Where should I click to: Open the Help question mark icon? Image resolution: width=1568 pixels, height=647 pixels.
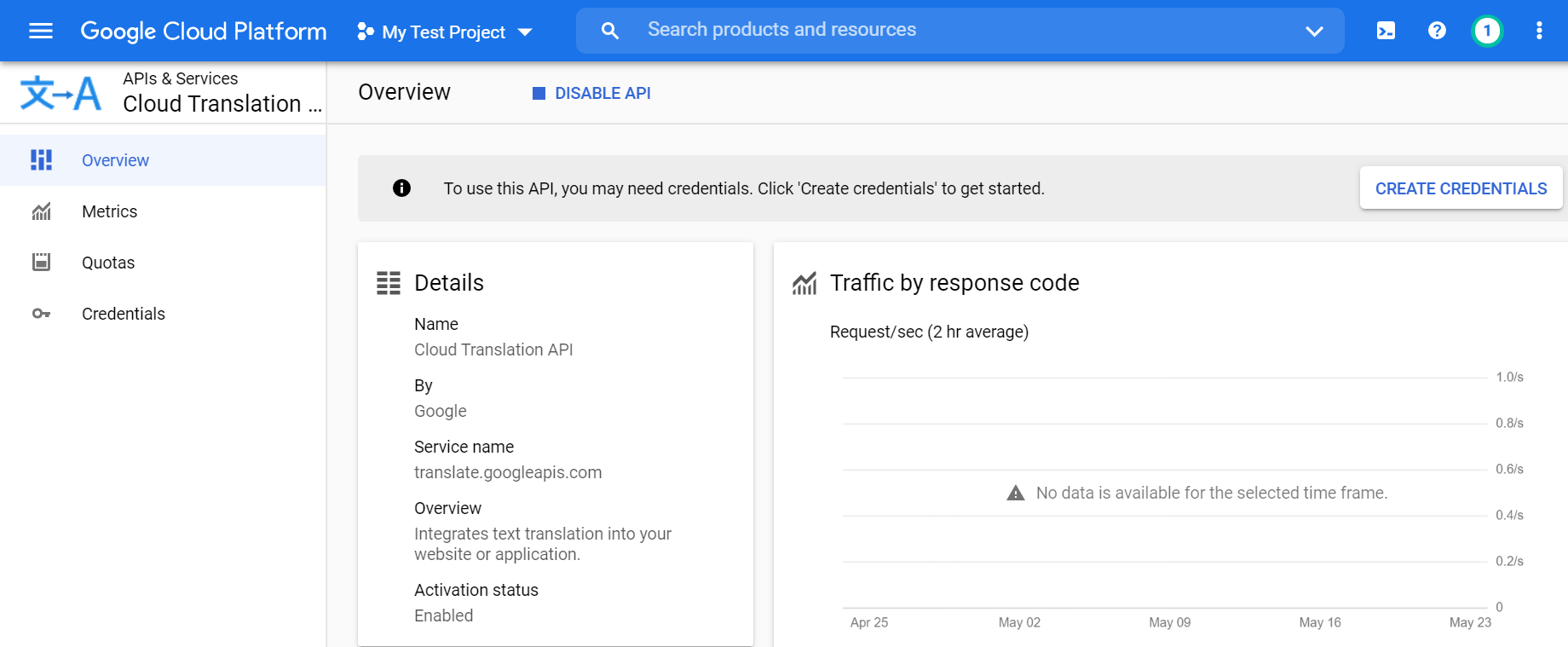(x=1437, y=31)
